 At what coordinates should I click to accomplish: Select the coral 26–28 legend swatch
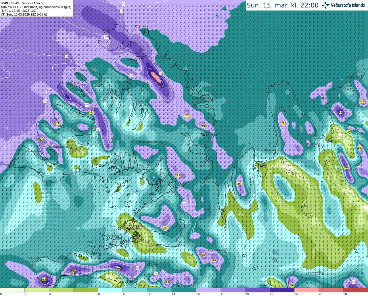click(x=331, y=290)
